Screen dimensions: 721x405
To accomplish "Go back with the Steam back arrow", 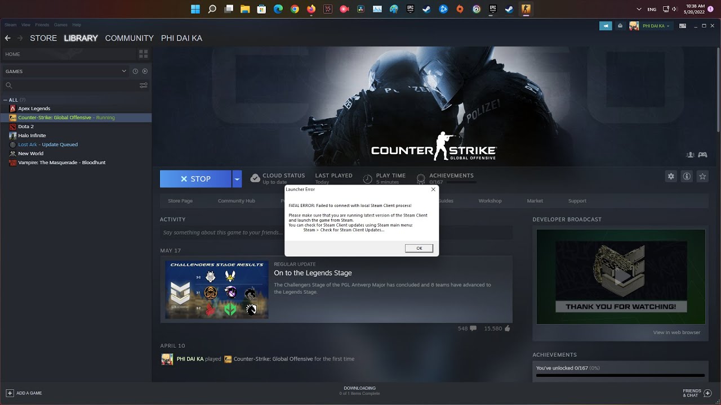I will (x=7, y=38).
